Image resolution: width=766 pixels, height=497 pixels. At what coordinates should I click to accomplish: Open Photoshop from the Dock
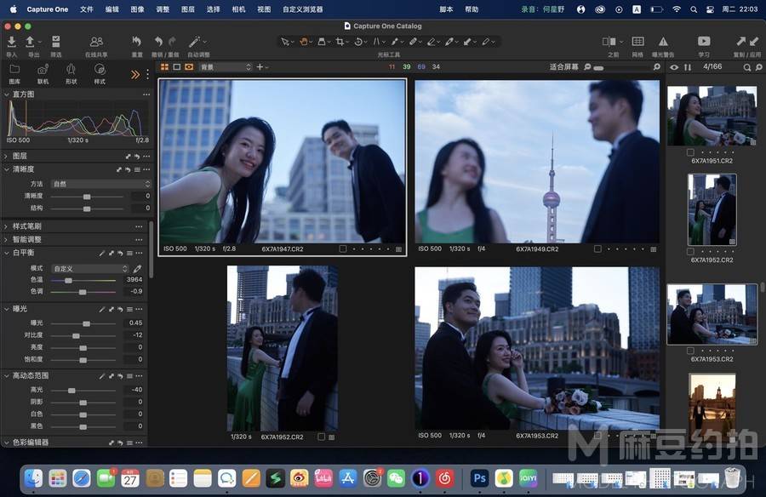tap(479, 478)
